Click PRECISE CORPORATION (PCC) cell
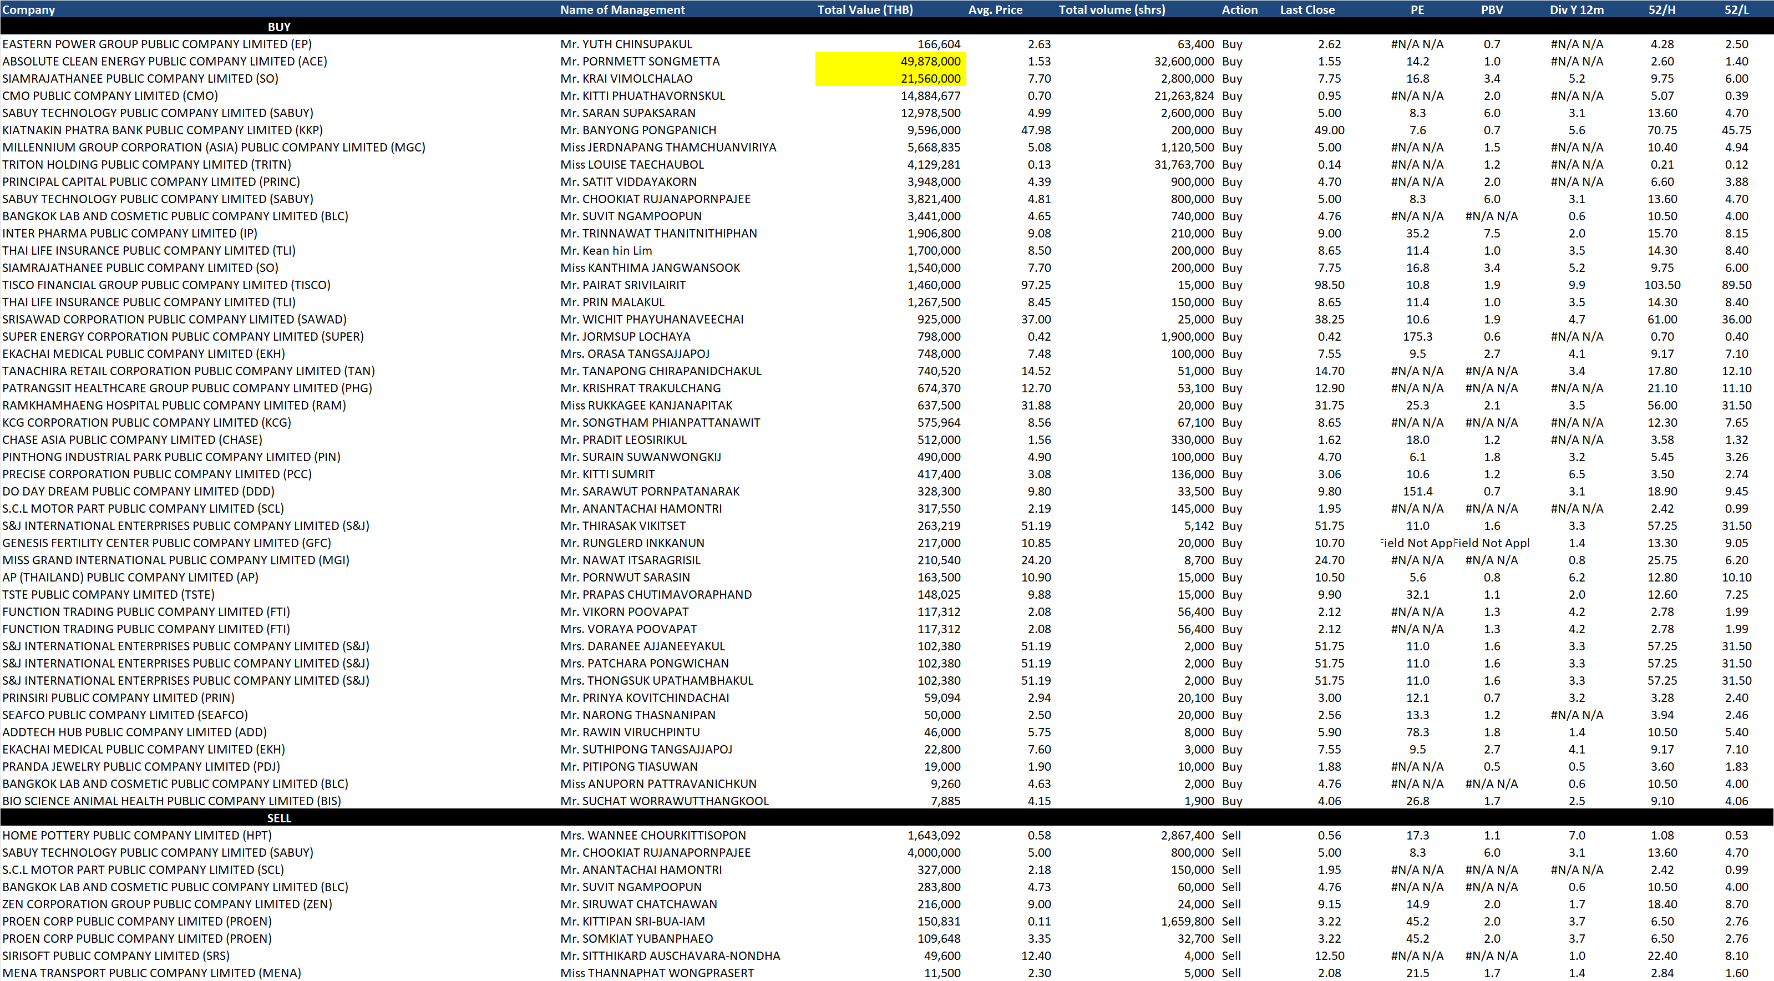Image resolution: width=1774 pixels, height=981 pixels. (x=156, y=474)
